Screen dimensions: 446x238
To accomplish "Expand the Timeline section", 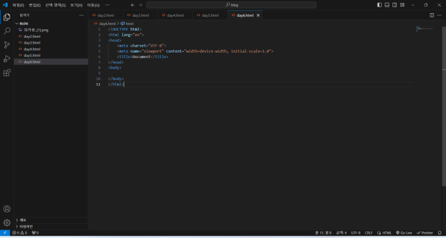I will click(x=51, y=227).
